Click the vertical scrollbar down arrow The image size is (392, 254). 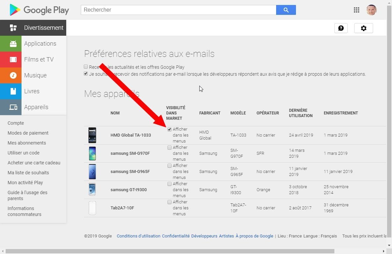(x=389, y=245)
